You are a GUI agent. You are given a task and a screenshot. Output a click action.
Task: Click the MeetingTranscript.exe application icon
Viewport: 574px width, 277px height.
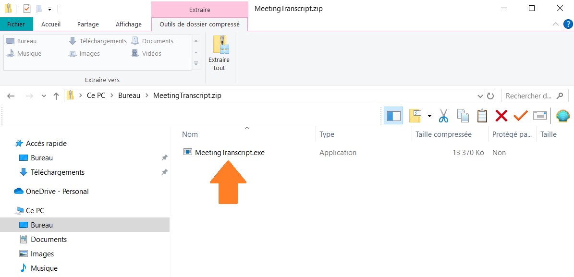tap(188, 152)
